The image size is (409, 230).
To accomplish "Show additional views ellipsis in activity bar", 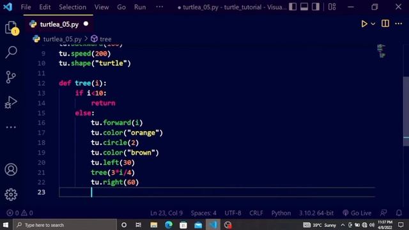I will pos(11,127).
